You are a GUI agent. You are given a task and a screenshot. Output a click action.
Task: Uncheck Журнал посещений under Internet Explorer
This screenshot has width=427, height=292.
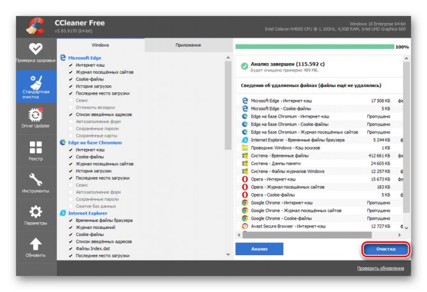pos(71,227)
